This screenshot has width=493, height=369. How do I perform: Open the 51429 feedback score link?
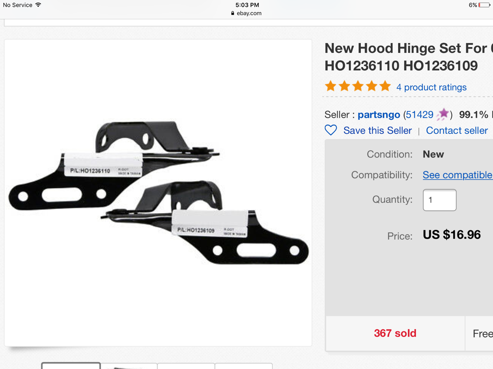[x=419, y=115]
